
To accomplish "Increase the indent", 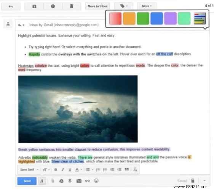I will [x=119, y=170].
